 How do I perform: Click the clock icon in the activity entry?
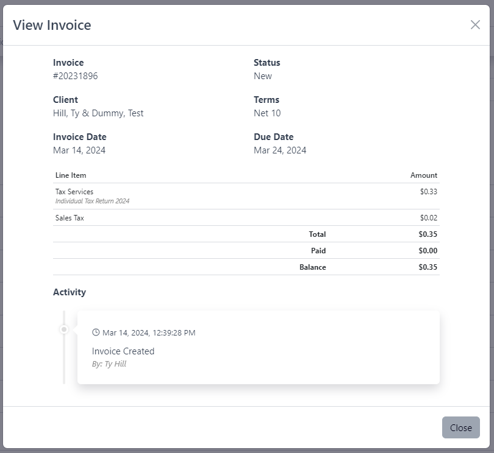[x=96, y=332]
